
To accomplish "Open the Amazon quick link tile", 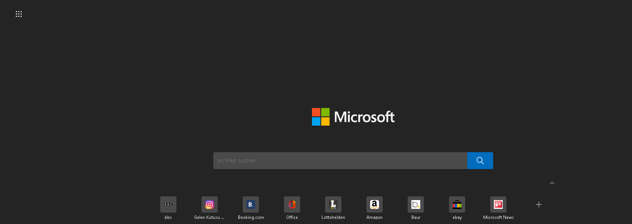I will click(x=375, y=204).
